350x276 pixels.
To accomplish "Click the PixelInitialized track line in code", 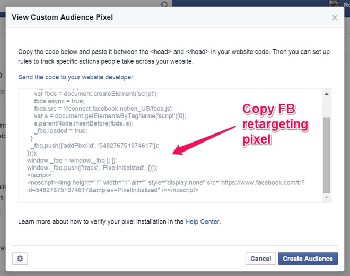I will 92,167.
